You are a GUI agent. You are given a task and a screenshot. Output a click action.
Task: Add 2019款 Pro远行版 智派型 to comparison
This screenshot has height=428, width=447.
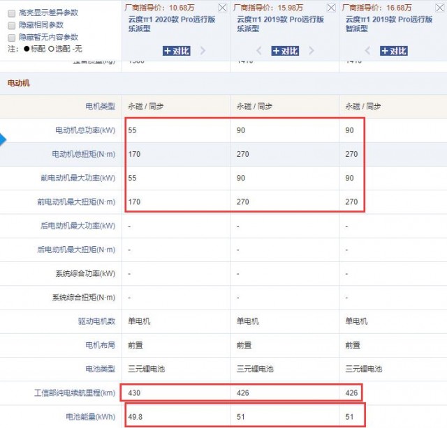pos(394,51)
